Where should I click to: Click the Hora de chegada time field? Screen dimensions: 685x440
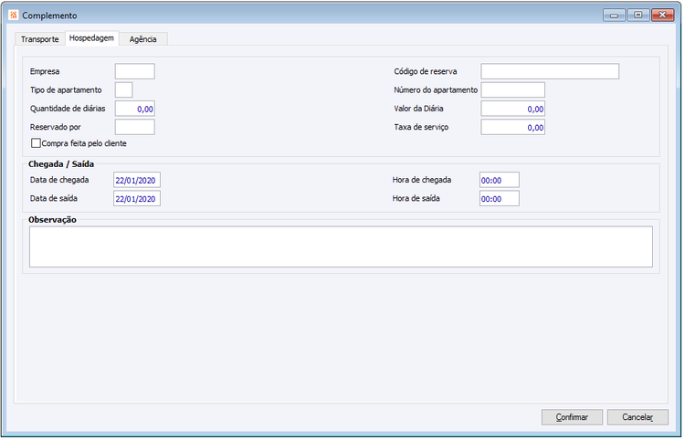click(500, 180)
